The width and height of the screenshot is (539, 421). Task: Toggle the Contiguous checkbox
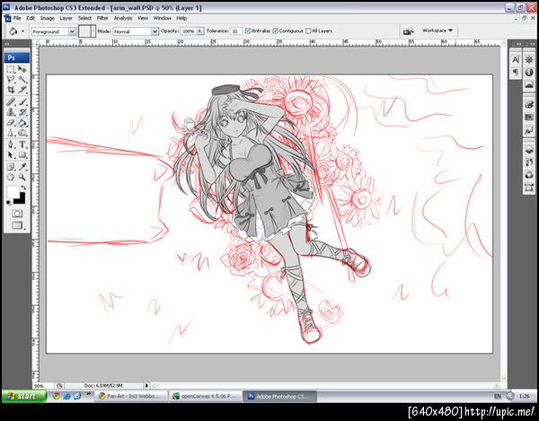point(276,31)
